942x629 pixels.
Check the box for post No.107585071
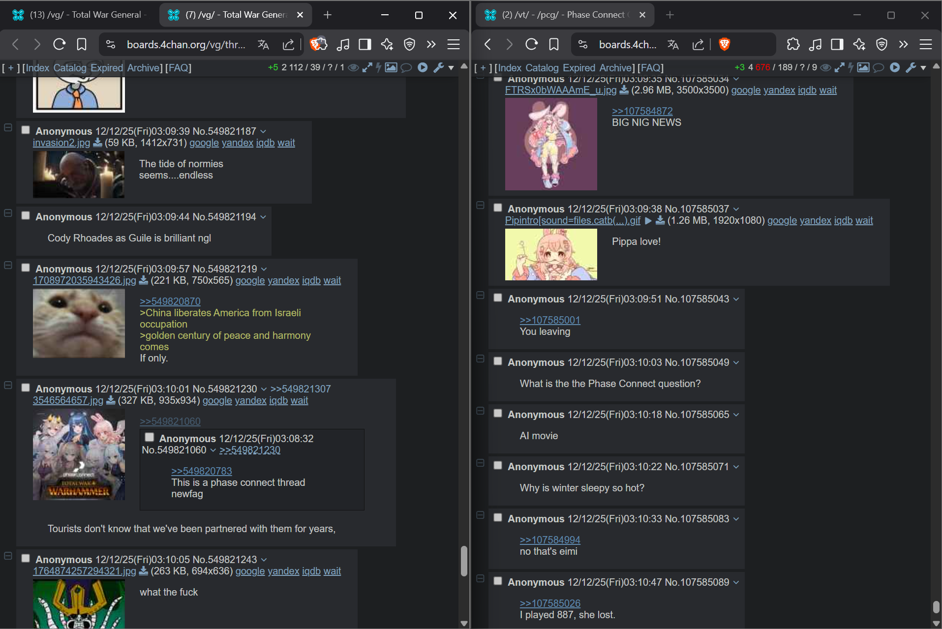pos(498,465)
